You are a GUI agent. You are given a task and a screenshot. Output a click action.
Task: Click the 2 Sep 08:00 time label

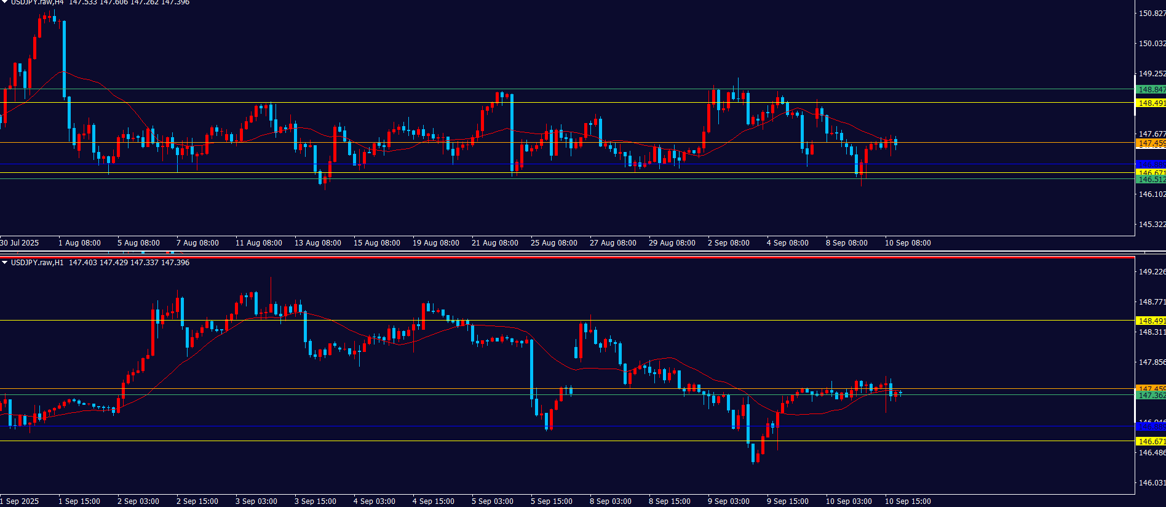coord(728,243)
